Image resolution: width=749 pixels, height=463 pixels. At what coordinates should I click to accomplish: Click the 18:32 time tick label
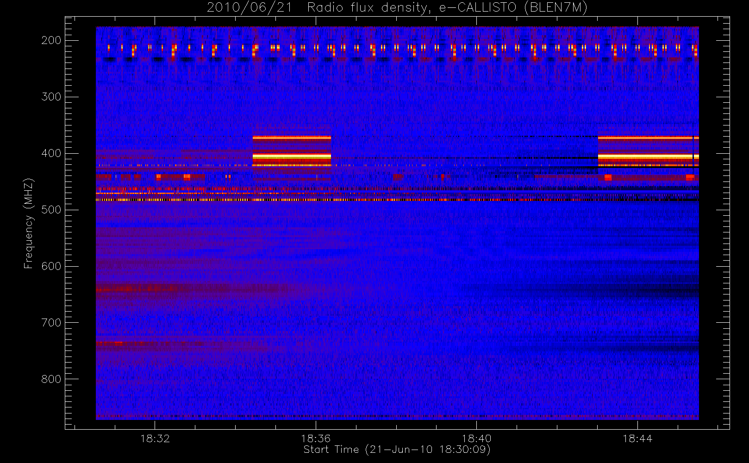[155, 438]
